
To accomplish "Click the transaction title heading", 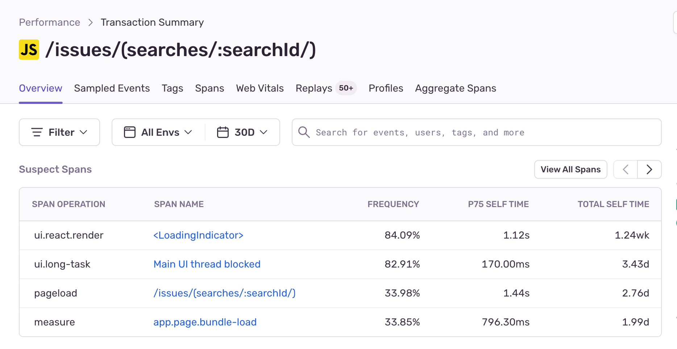I will pyautogui.click(x=180, y=50).
